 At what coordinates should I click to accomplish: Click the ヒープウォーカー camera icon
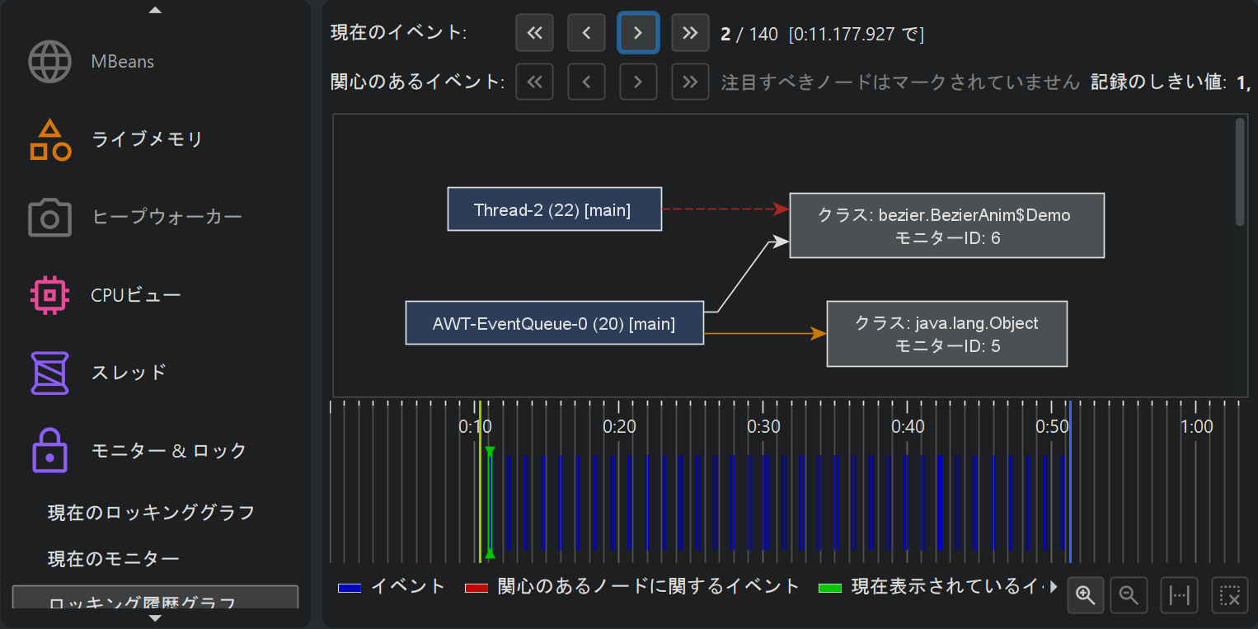pos(50,218)
